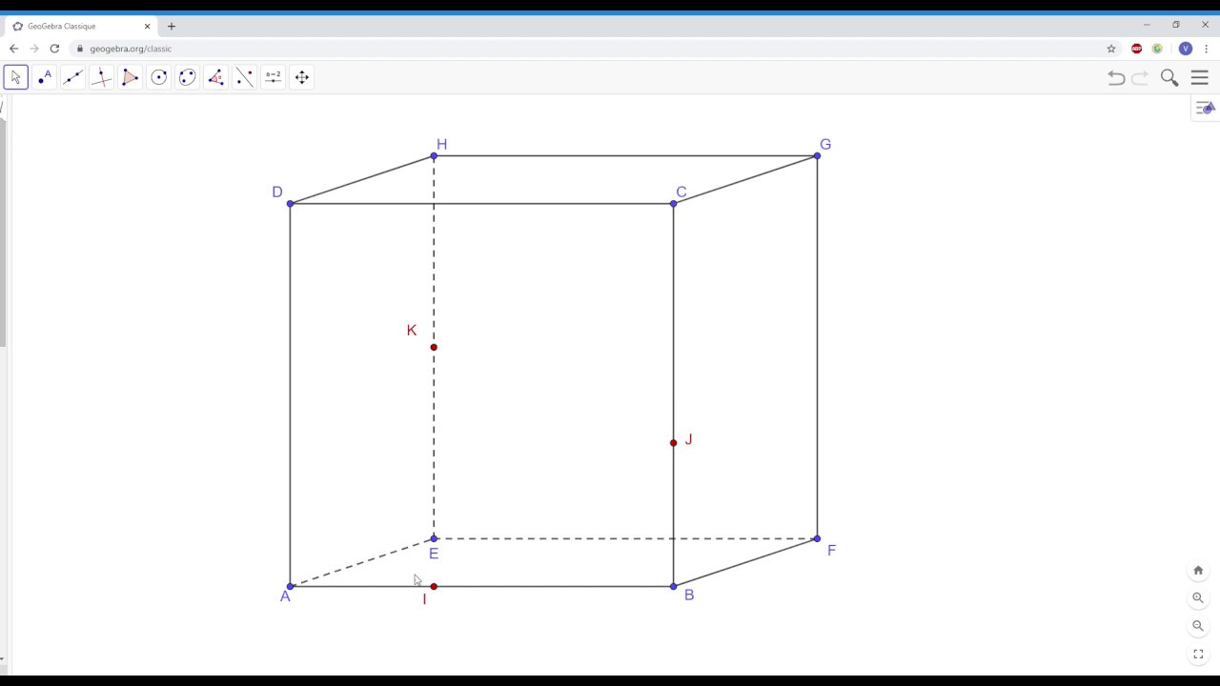Click red point K on edge EH
1220x686 pixels.
[434, 347]
